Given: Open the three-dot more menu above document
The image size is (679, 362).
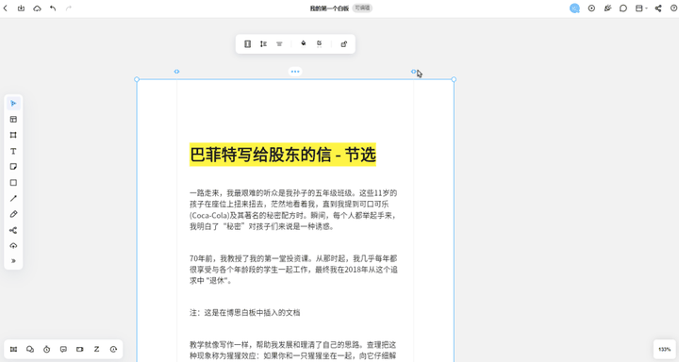Looking at the screenshot, I should pos(295,72).
